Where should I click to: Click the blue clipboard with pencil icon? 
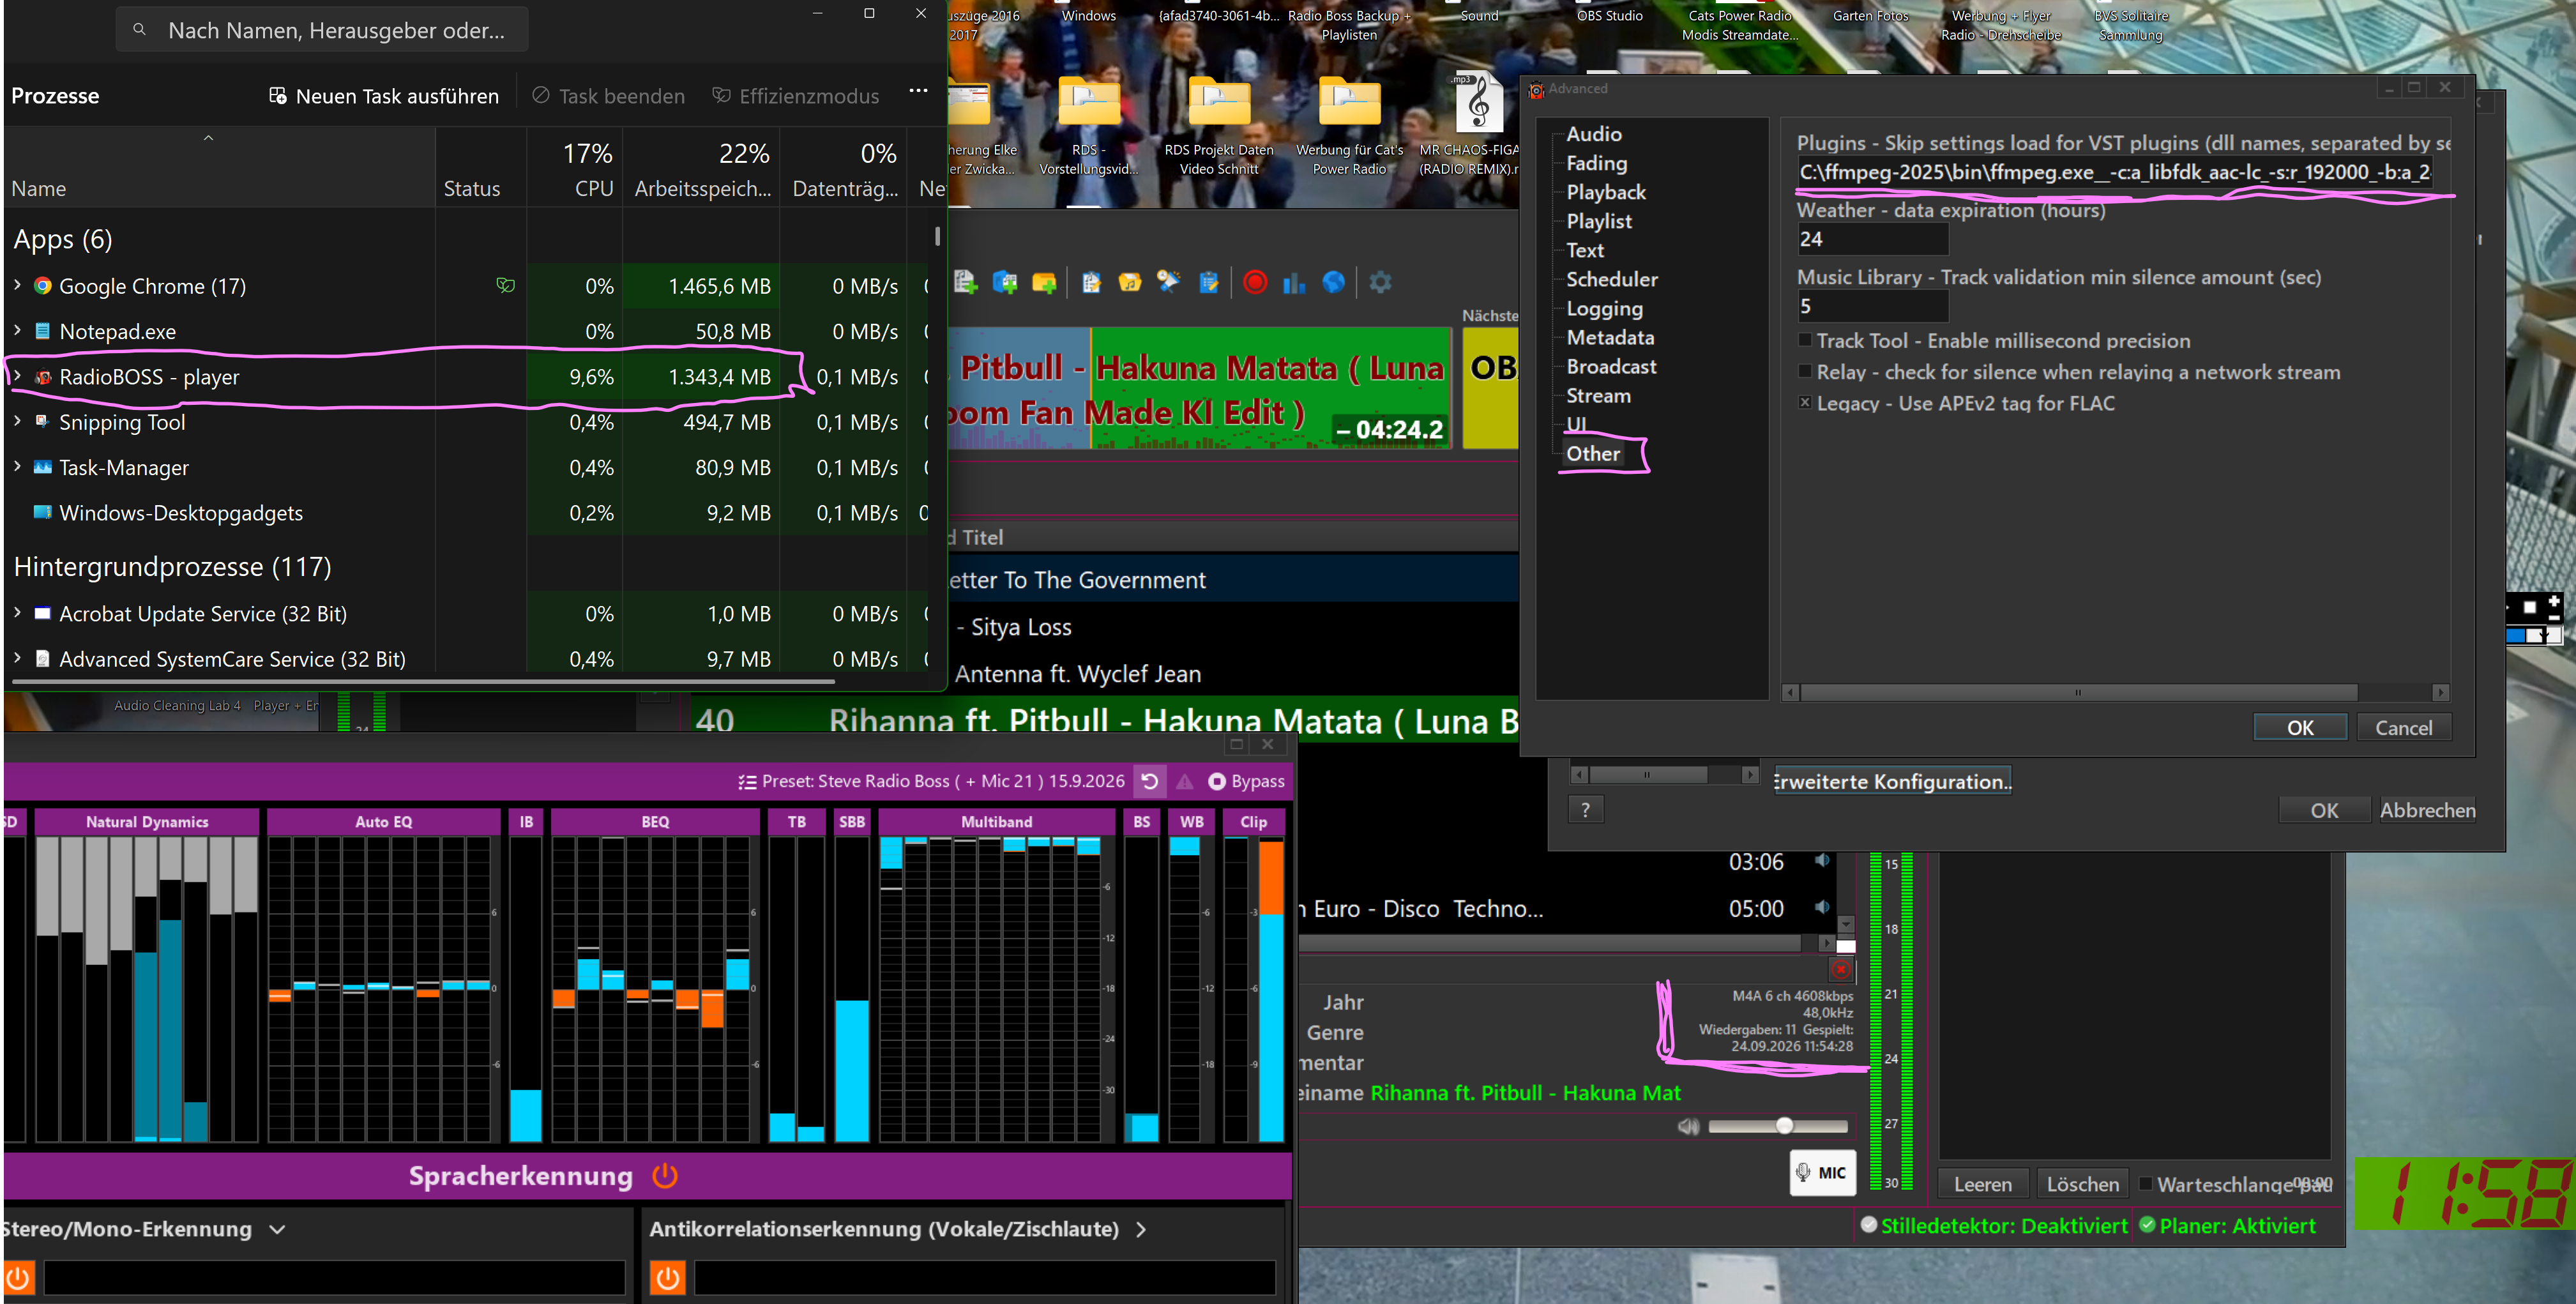pyautogui.click(x=1209, y=283)
